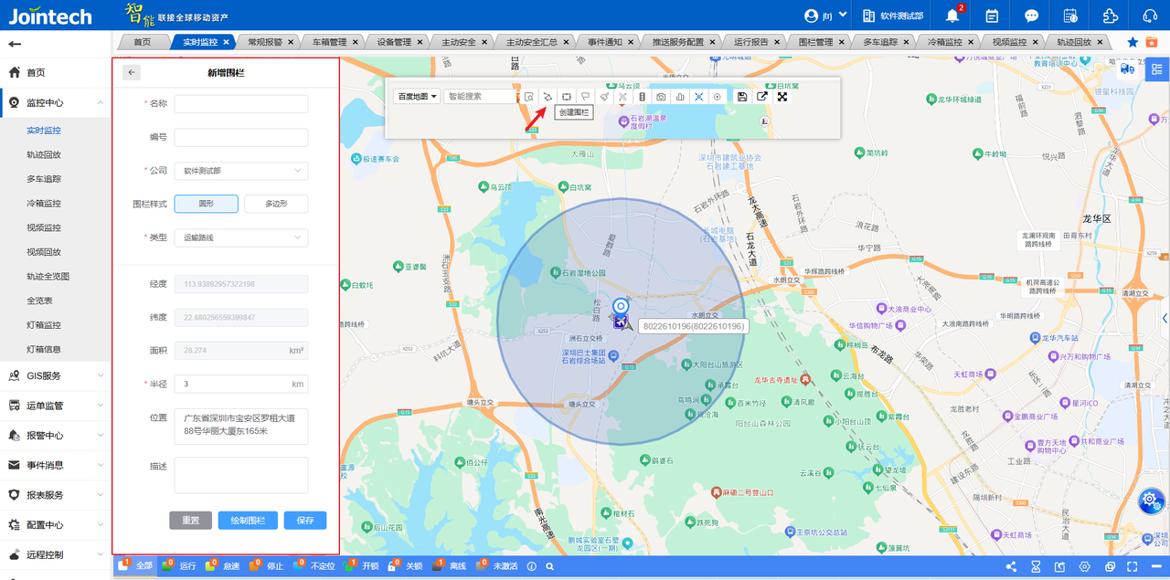The image size is (1170, 580).
Task: Open notification bell with 2 alerts
Action: (952, 16)
